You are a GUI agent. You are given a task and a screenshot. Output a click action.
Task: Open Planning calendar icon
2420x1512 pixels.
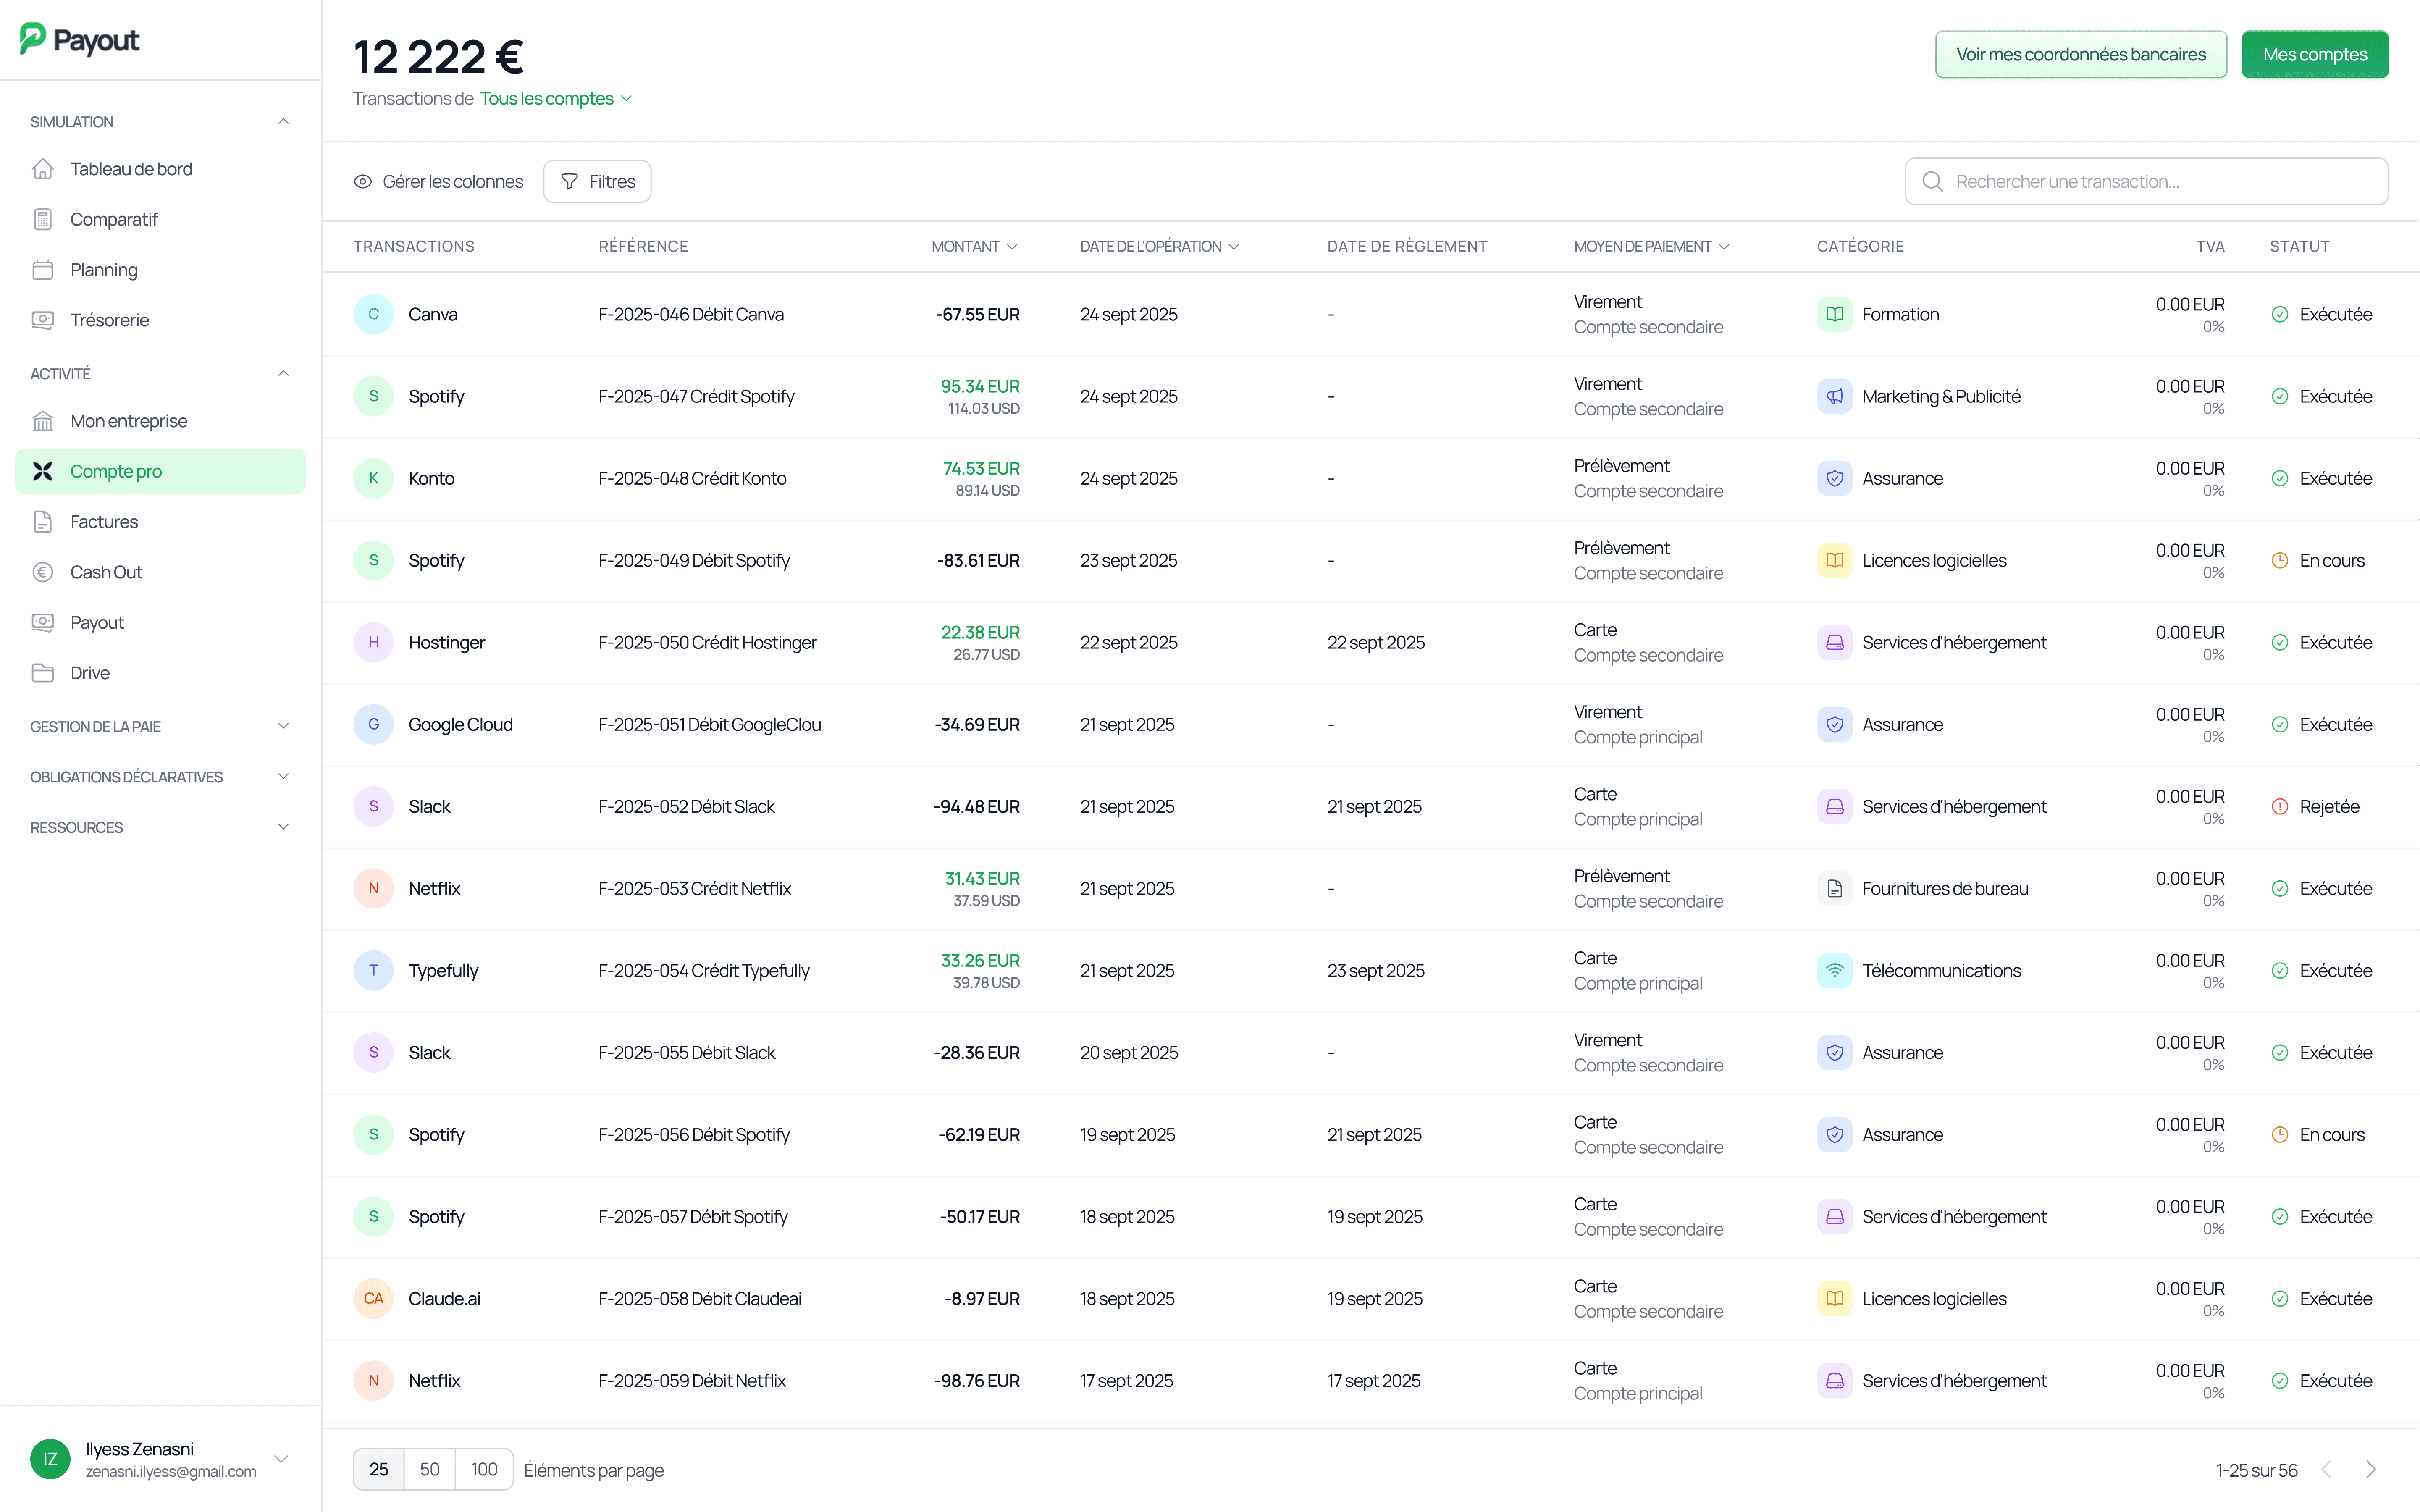click(x=42, y=270)
